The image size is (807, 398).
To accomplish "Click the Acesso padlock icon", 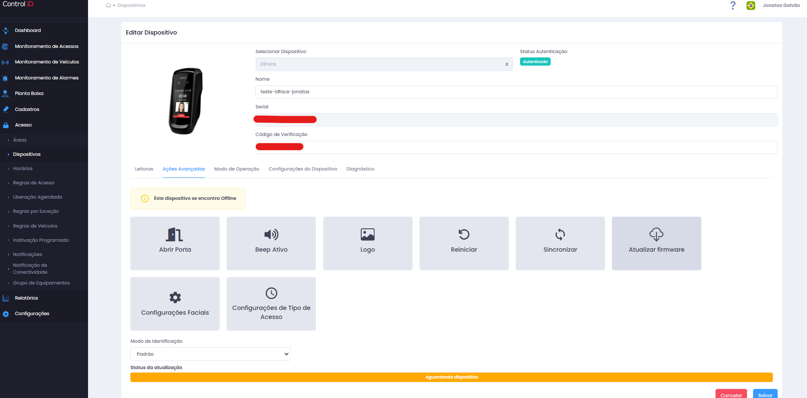I will click(6, 125).
